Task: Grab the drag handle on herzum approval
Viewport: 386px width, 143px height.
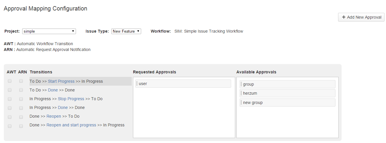Action: coord(241,93)
